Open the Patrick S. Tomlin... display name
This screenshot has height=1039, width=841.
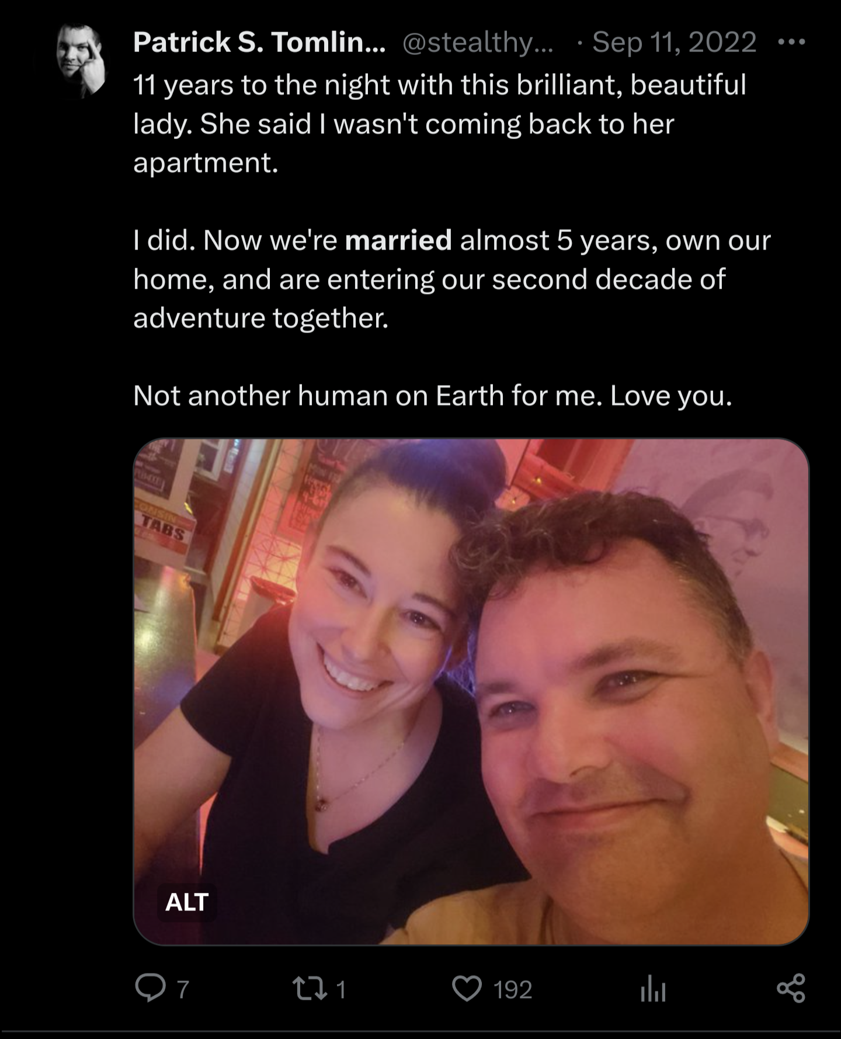259,42
